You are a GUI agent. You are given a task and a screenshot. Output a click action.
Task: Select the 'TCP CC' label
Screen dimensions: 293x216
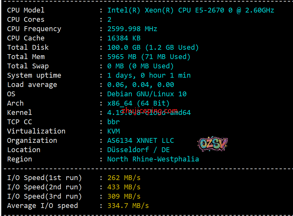click(19, 122)
